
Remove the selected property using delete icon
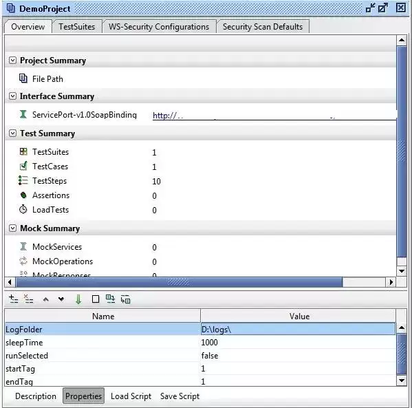tap(28, 299)
